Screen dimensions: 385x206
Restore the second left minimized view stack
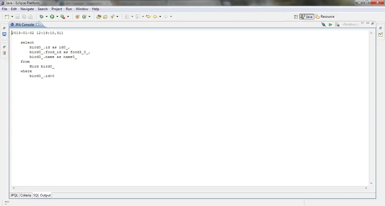(4, 47)
